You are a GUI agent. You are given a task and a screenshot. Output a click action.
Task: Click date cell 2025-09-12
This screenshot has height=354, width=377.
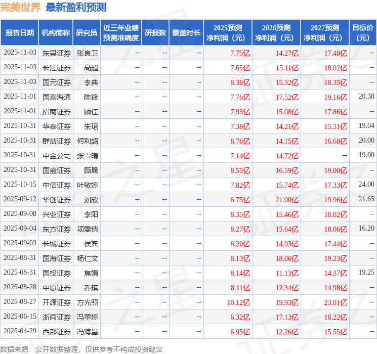tap(20, 199)
